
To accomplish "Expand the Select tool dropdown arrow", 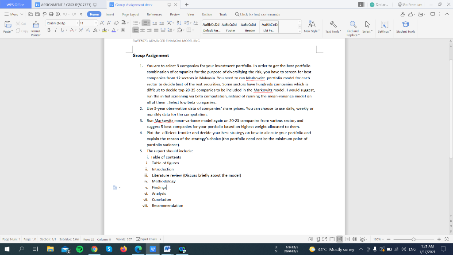I will 372,31.
